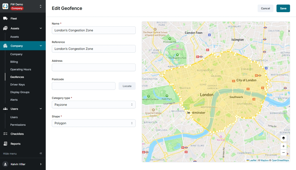Click City of London label on map
The height and width of the screenshot is (170, 296).
pos(246,80)
